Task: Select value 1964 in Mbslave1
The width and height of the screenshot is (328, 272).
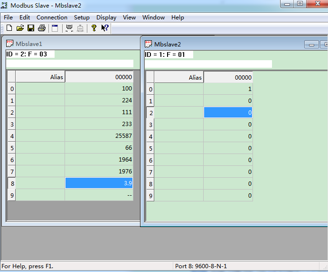Action: pyautogui.click(x=99, y=160)
